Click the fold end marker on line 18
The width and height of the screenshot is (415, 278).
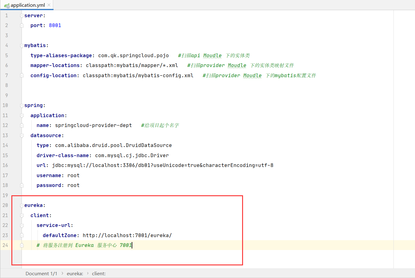pos(22,185)
